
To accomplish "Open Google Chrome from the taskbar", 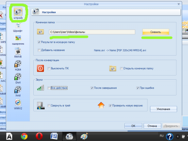I will (x=24, y=136).
